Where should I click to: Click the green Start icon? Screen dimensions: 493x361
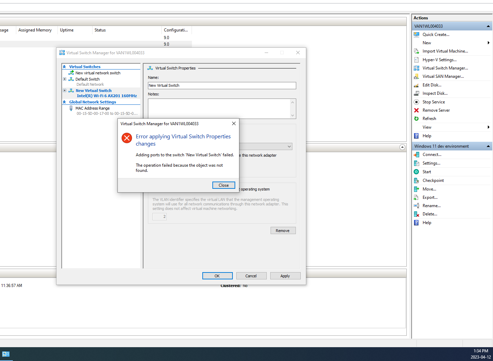click(x=416, y=172)
